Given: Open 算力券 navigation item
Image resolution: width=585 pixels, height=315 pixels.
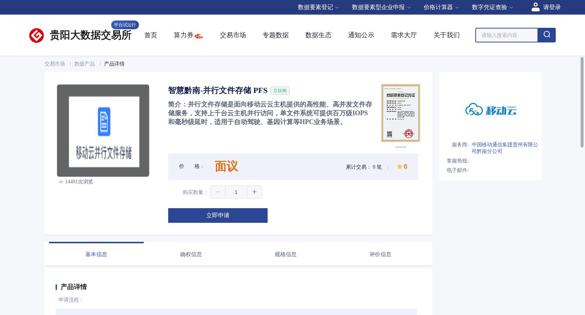Looking at the screenshot, I should (x=184, y=35).
